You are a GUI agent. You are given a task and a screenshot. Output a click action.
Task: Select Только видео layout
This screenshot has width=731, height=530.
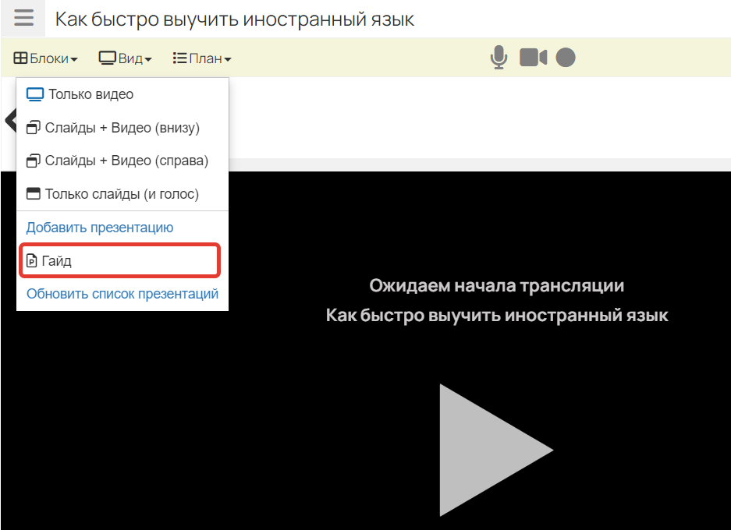pos(122,94)
